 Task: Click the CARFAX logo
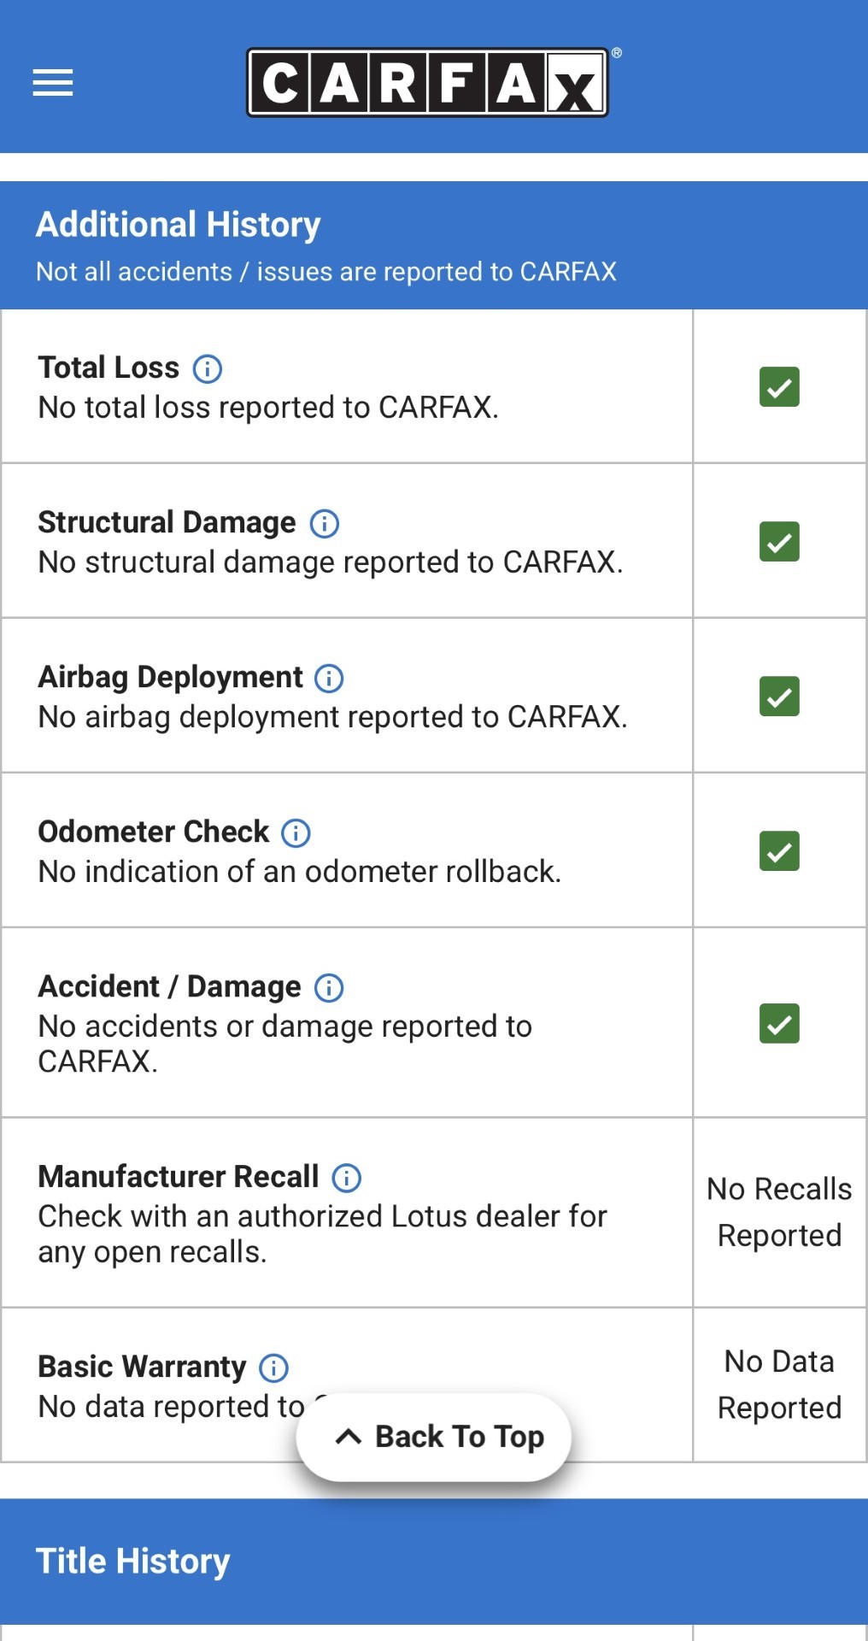[427, 83]
